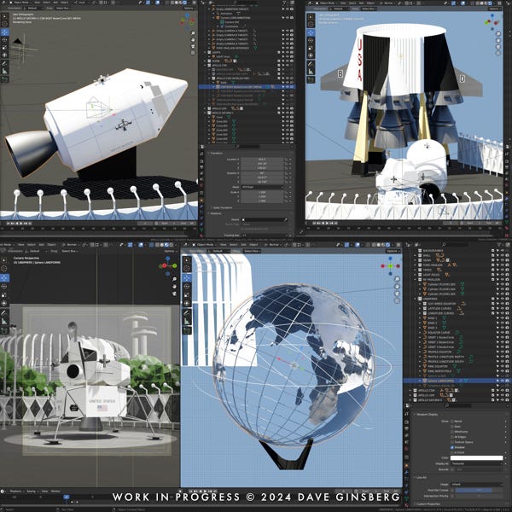Expand the APOLLO SATURN V collection in lower-right outliner
This screenshot has width=512, height=512.
(410, 399)
